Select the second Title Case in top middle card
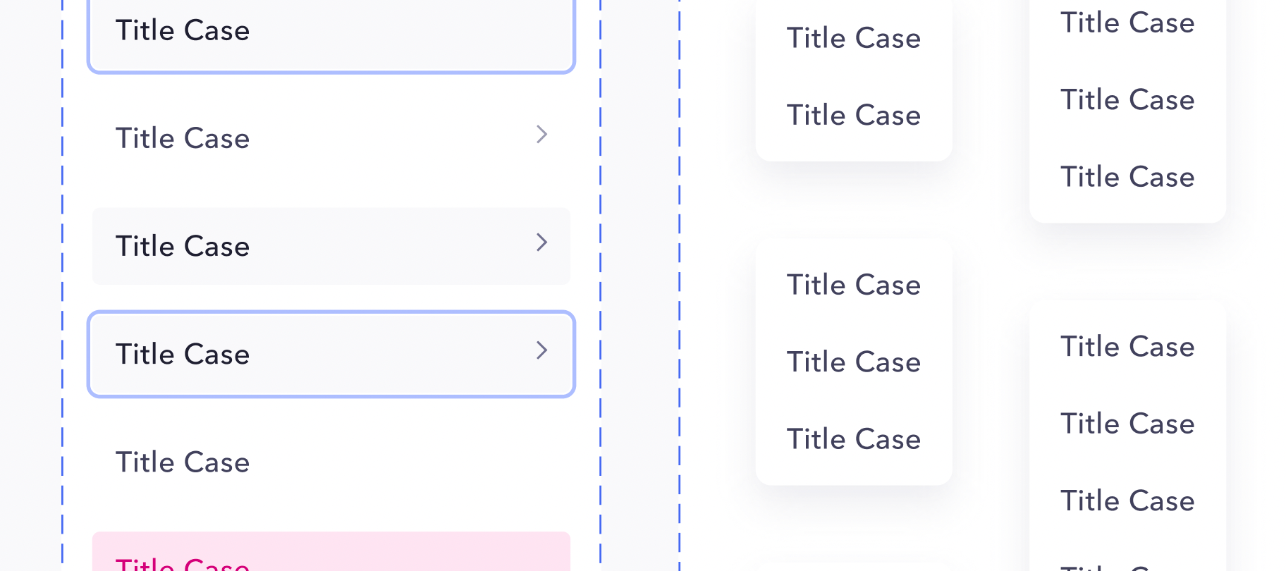 point(854,115)
